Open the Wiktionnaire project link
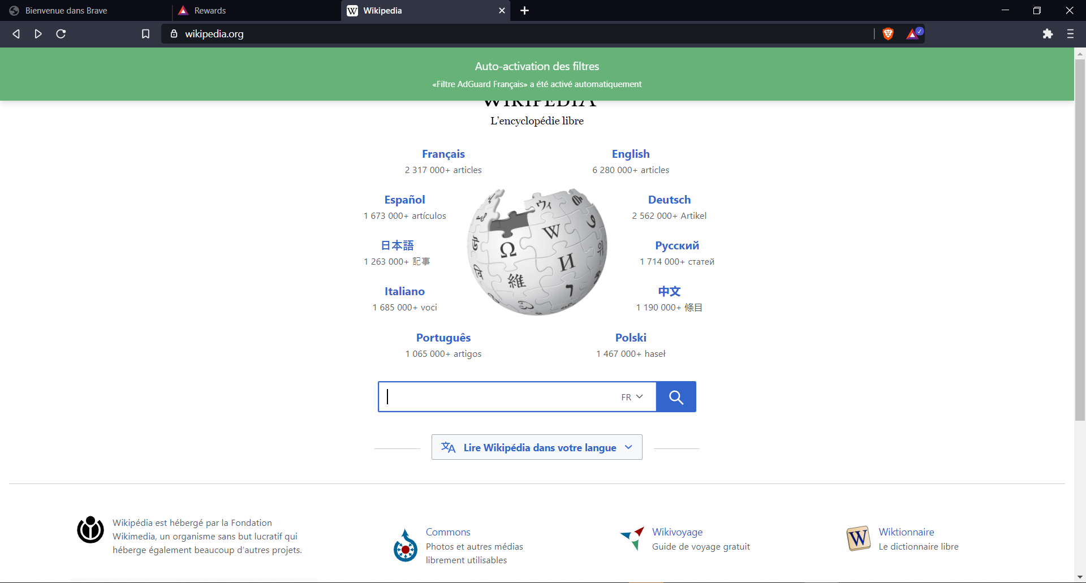This screenshot has width=1086, height=583. 906,532
